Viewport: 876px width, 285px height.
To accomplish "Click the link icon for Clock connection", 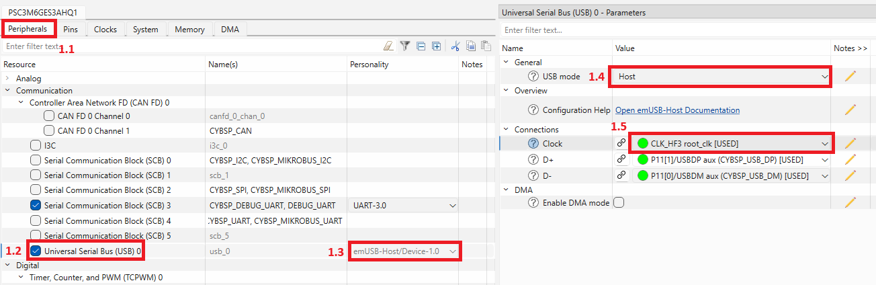I will click(621, 143).
